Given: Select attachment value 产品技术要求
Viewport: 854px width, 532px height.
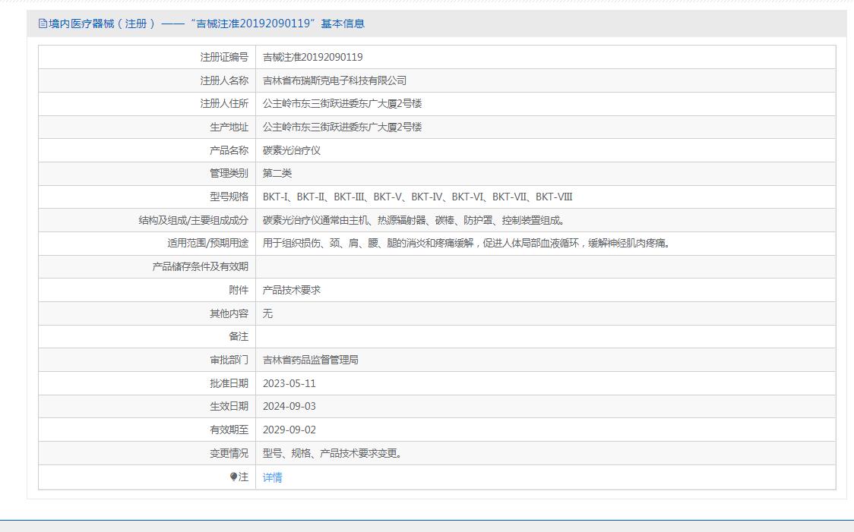Looking at the screenshot, I should (x=292, y=290).
